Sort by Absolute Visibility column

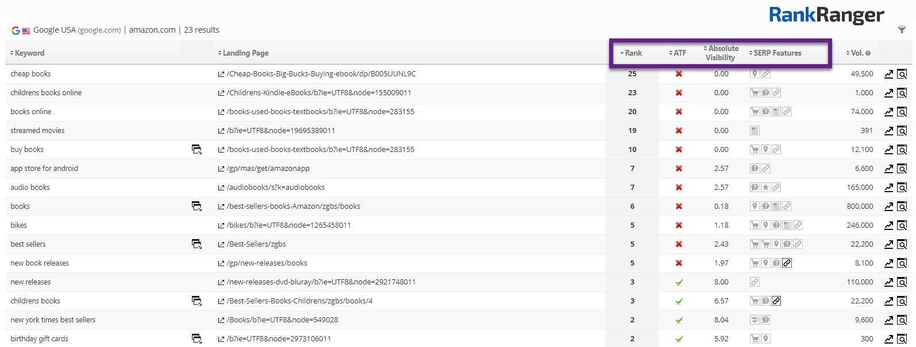pyautogui.click(x=722, y=53)
